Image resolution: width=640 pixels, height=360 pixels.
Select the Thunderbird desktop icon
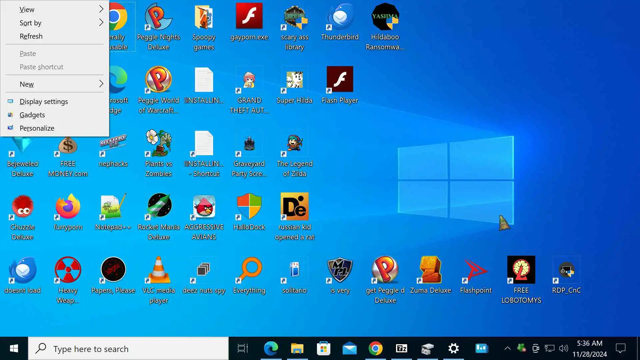[x=340, y=17]
